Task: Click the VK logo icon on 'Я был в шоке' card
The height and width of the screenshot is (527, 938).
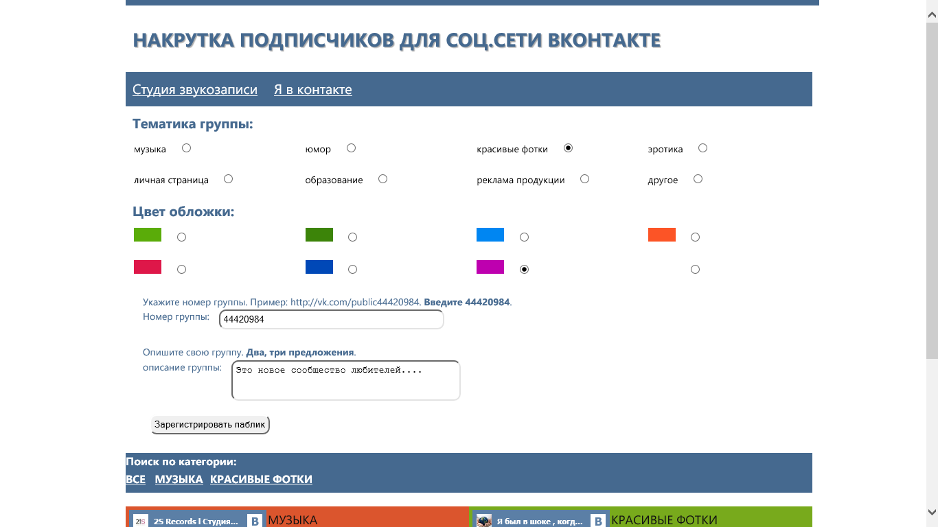Action: [x=598, y=521]
